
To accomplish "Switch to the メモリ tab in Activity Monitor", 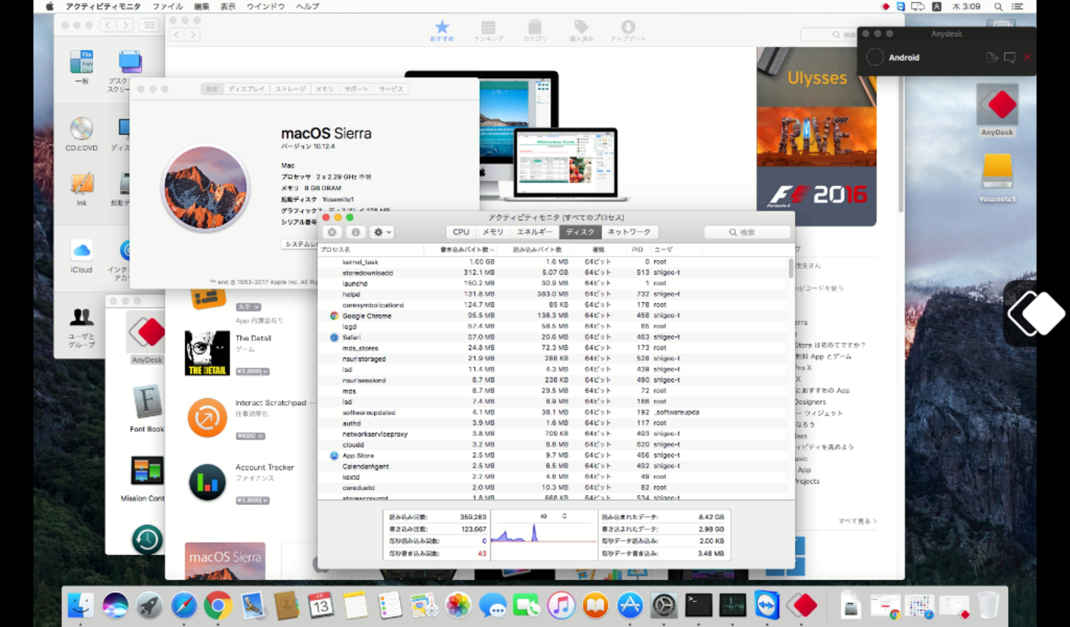I will (x=492, y=232).
